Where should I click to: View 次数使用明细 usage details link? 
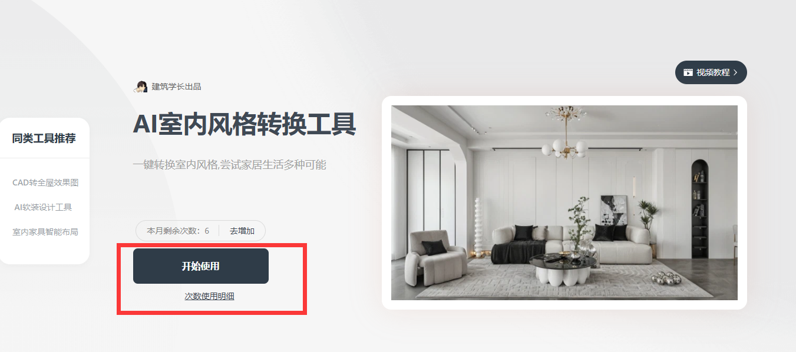[209, 296]
